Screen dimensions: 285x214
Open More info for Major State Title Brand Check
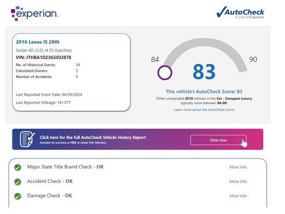coord(238,167)
